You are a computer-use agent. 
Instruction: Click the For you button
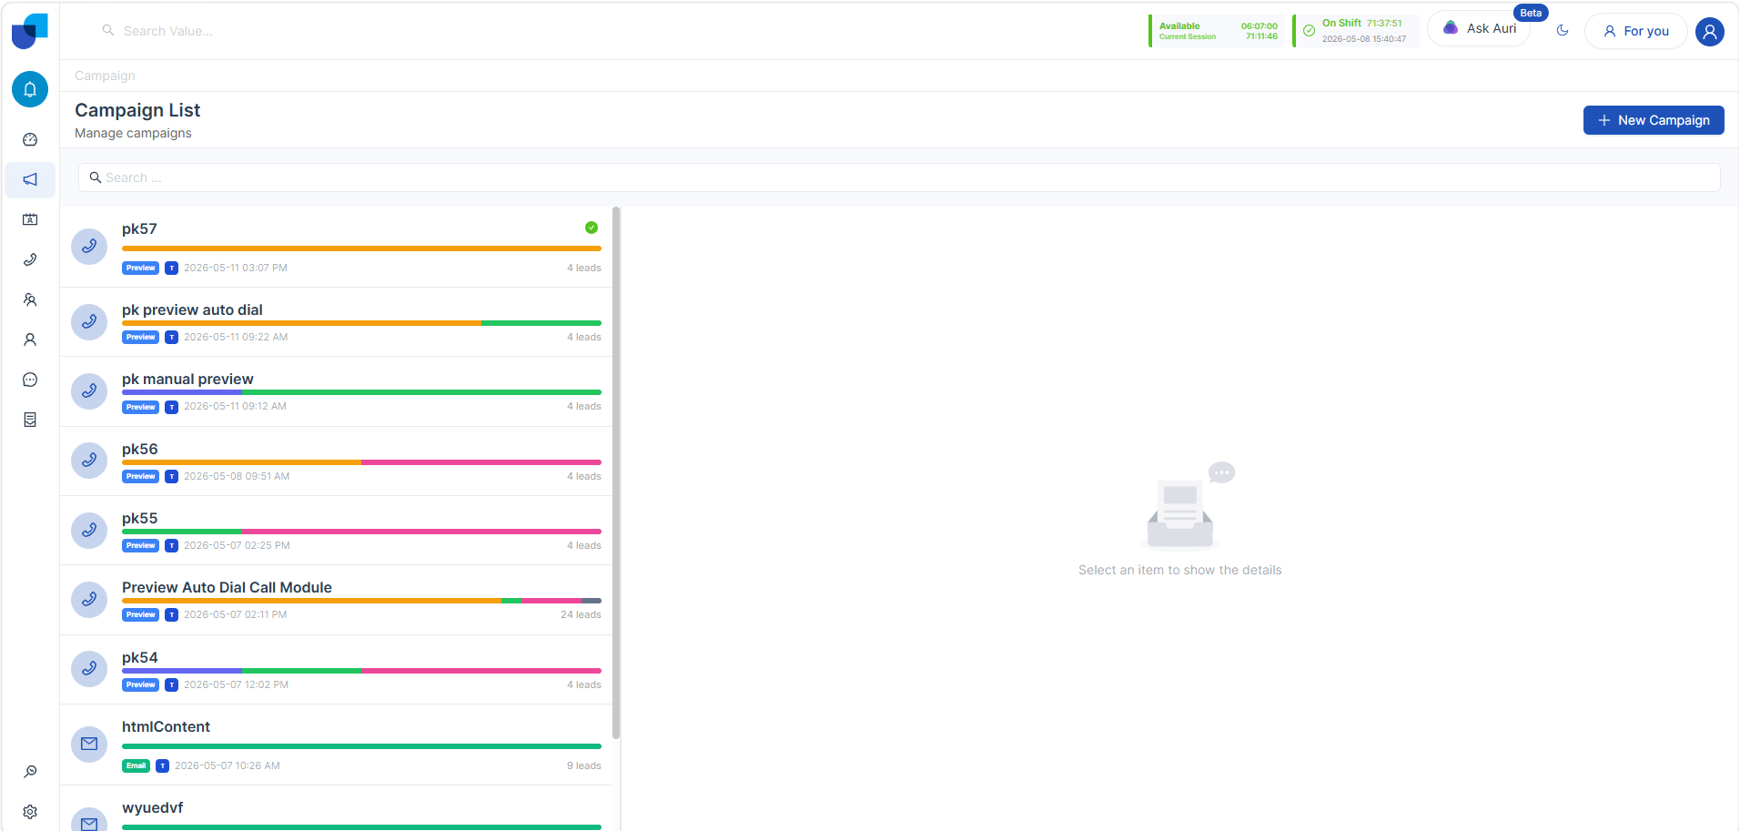click(1636, 31)
